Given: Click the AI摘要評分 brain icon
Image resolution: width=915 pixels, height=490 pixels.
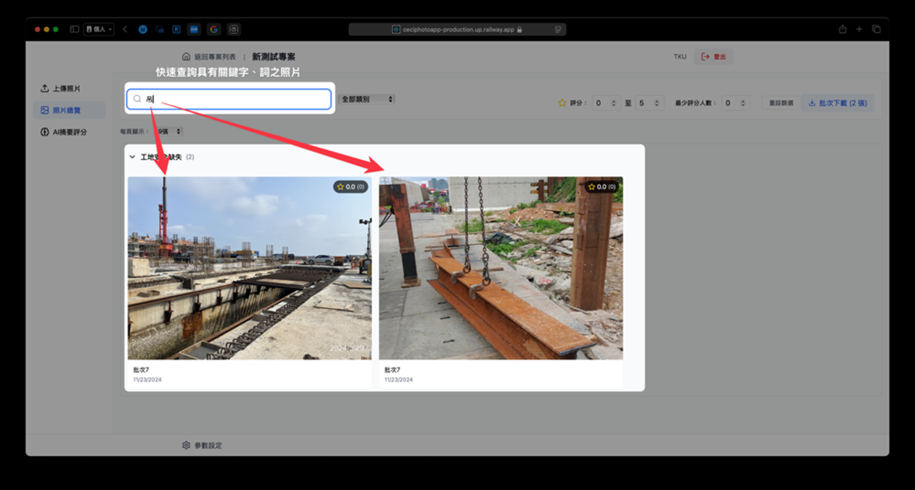Looking at the screenshot, I should coord(45,132).
